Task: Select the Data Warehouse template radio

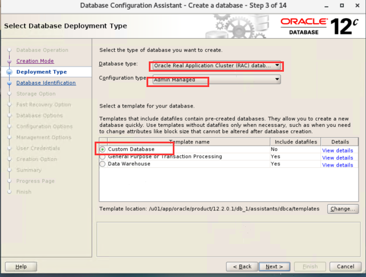Action: 102,164
